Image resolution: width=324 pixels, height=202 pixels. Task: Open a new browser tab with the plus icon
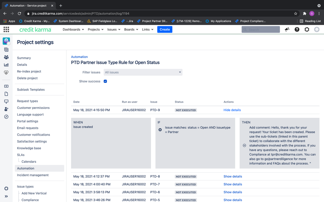[60, 6]
